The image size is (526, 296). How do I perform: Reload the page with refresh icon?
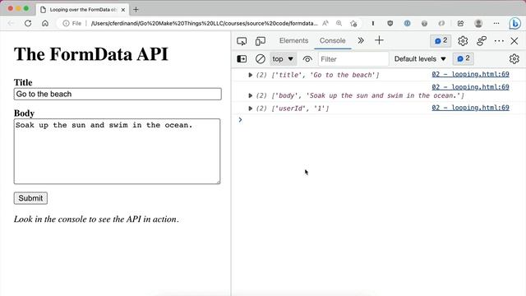(x=28, y=23)
